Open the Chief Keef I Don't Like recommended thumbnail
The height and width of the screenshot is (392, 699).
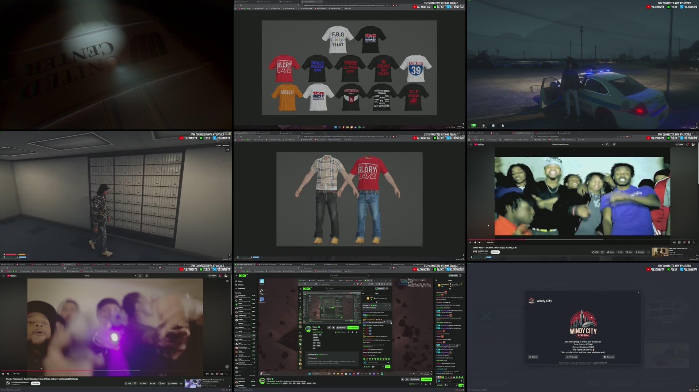coord(660,251)
